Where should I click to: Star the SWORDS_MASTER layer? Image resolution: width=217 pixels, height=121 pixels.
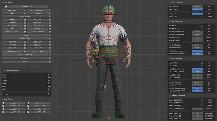[50, 54]
